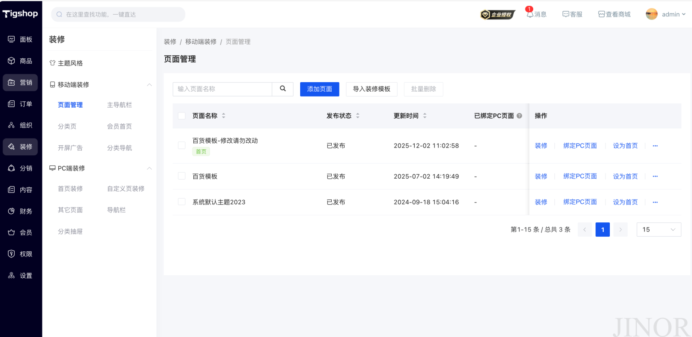The image size is (692, 337).
Task: Select 其它页面 submenu item
Action: [70, 210]
